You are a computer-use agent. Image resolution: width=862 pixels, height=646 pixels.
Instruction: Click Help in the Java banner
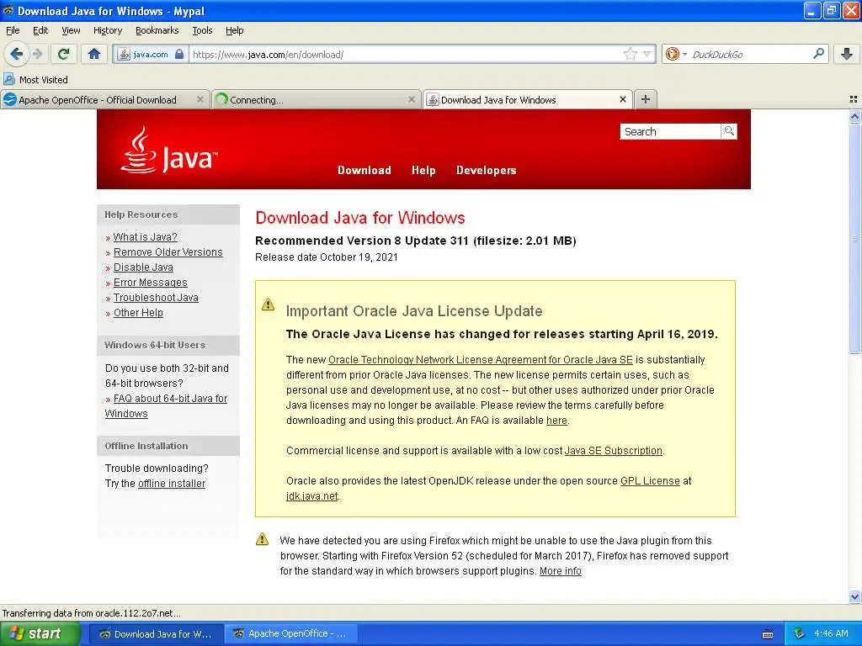tap(423, 170)
